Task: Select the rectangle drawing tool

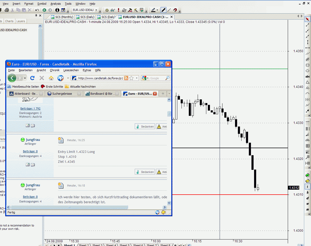Action: coord(307,65)
